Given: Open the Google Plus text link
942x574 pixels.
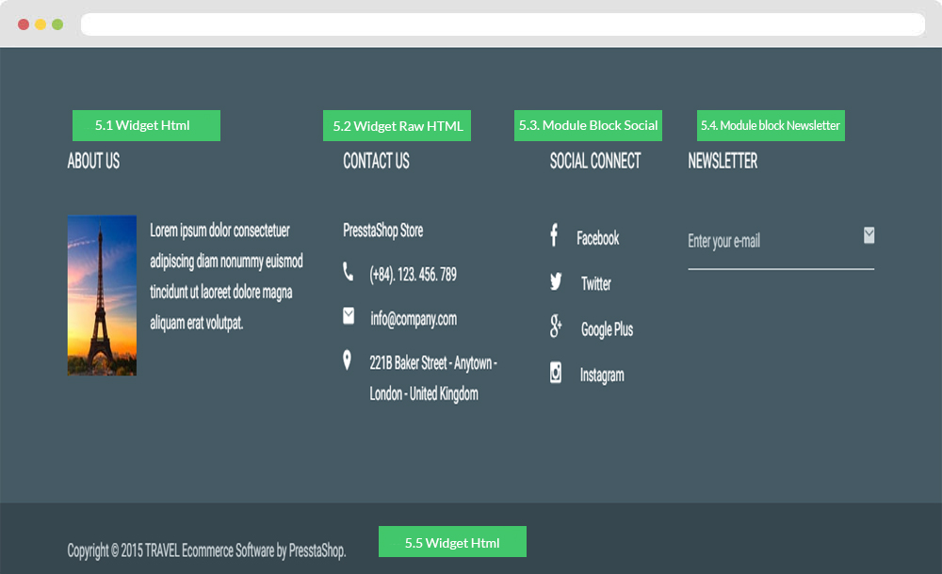Looking at the screenshot, I should pos(607,329).
